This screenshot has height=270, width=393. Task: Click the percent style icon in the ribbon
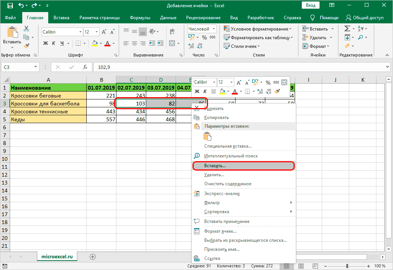pyautogui.click(x=204, y=37)
